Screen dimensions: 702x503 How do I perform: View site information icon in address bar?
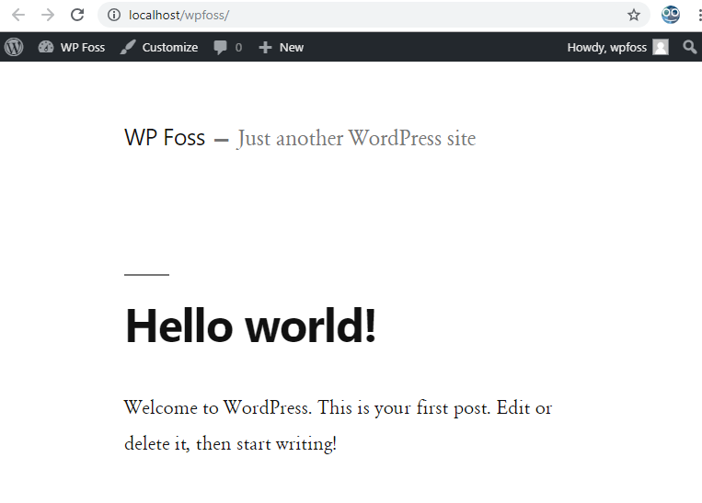114,16
